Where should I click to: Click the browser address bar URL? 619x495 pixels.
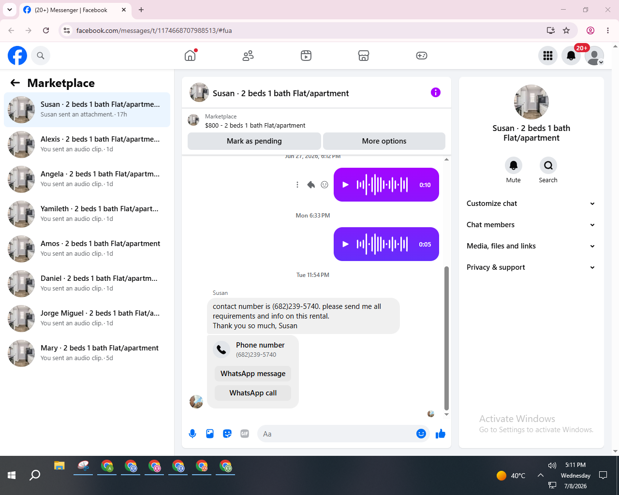(x=154, y=30)
